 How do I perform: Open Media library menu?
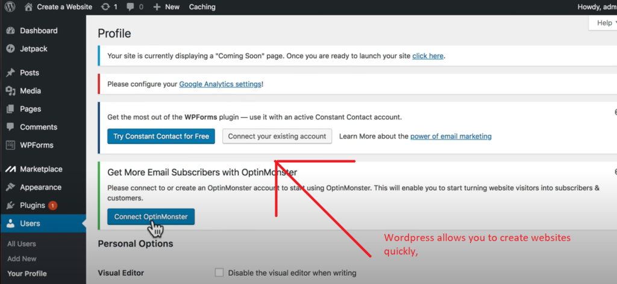(x=30, y=90)
